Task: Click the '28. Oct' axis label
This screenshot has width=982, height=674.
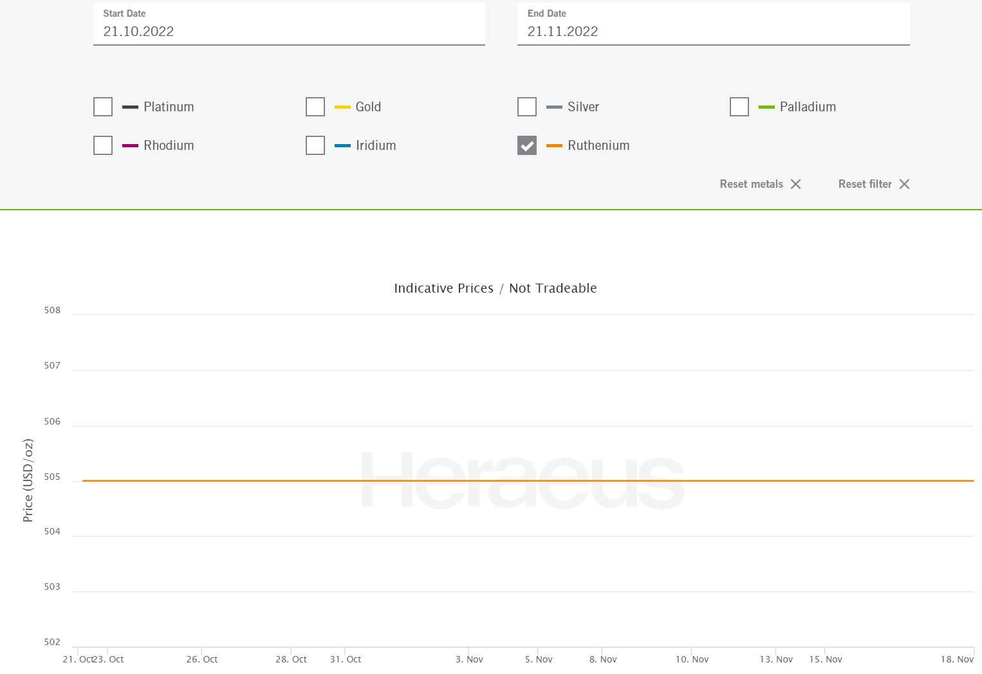Action: tap(291, 659)
